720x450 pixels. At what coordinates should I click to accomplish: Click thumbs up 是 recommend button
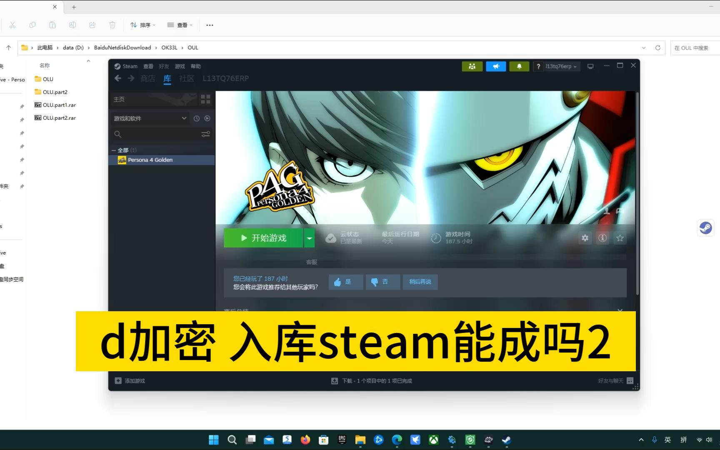coord(346,282)
